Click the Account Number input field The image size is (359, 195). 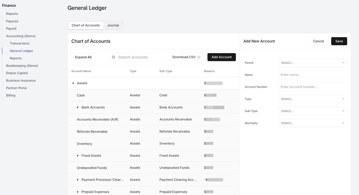coord(313,87)
